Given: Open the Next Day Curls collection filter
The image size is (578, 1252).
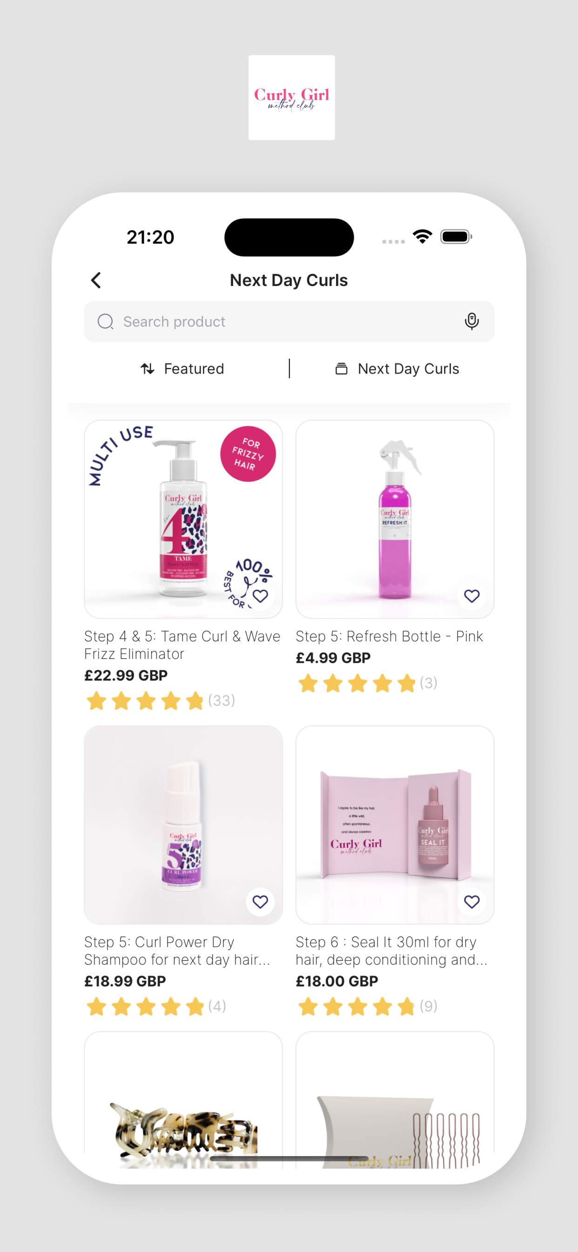Looking at the screenshot, I should tap(397, 369).
